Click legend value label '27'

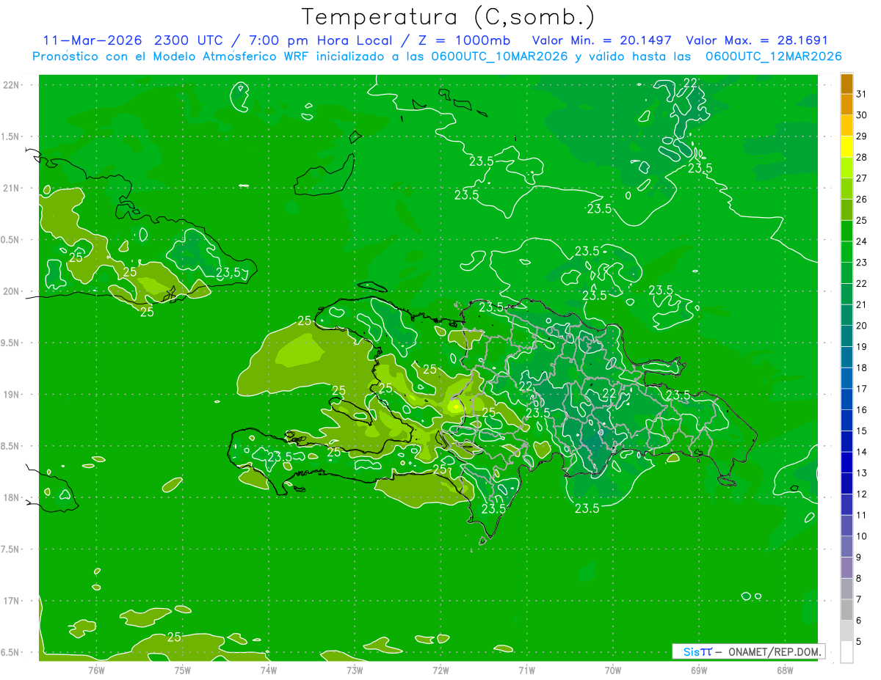coord(862,178)
